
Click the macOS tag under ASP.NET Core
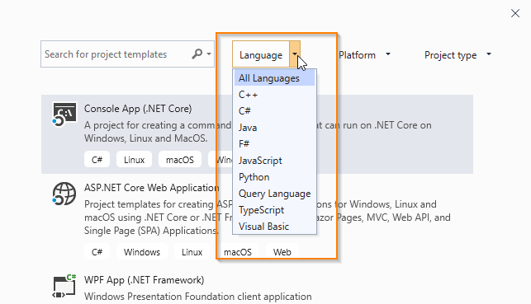[x=238, y=251]
